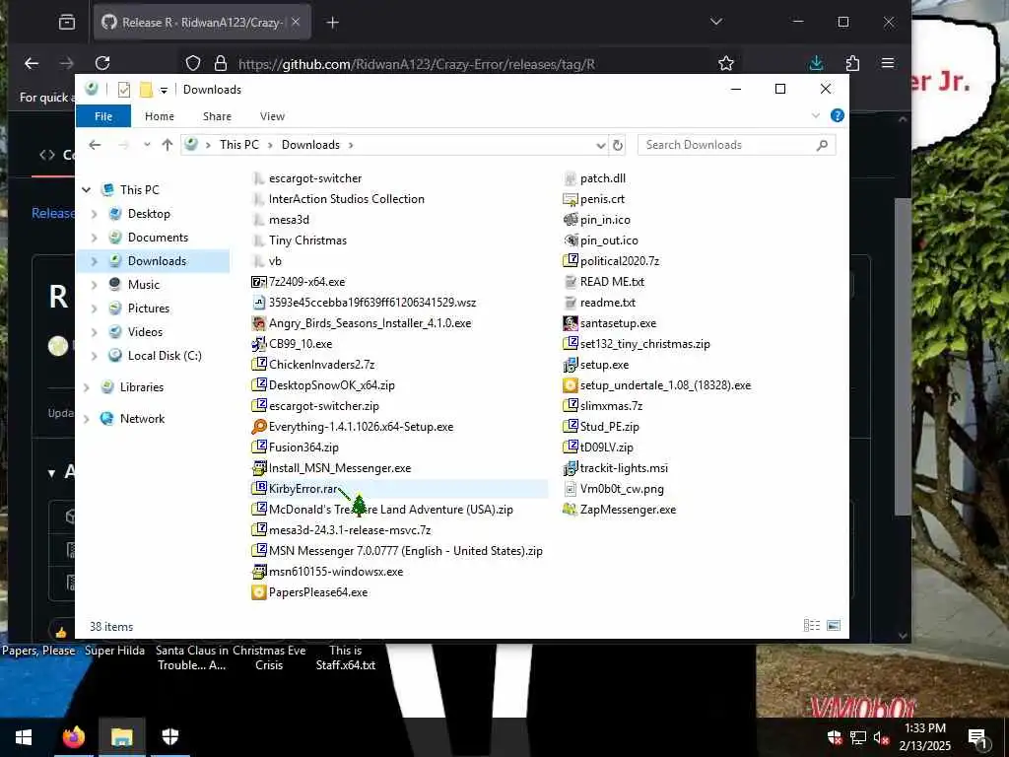Select the ChickenInvaders2.7z archive icon
This screenshot has height=757, width=1009.
pos(259,365)
